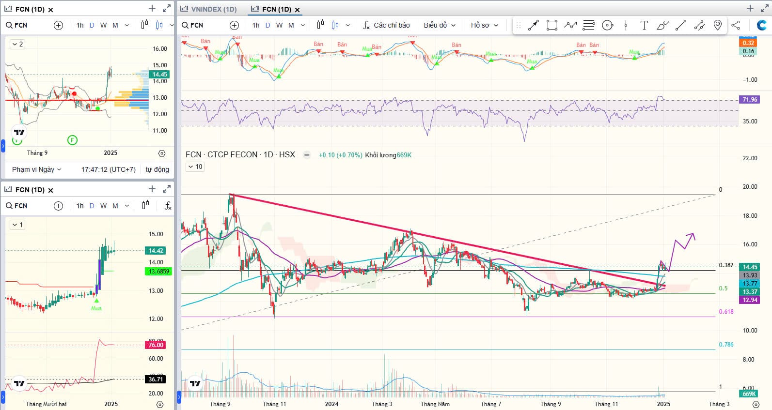The height and width of the screenshot is (410, 772).
Task: Maximize the top-left FCN chart panel
Action: tap(167, 9)
